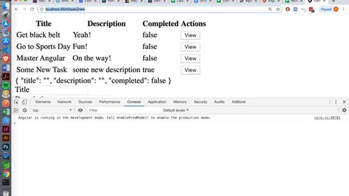Open the AdBlock tab in DevTools

pyautogui.click(x=239, y=102)
